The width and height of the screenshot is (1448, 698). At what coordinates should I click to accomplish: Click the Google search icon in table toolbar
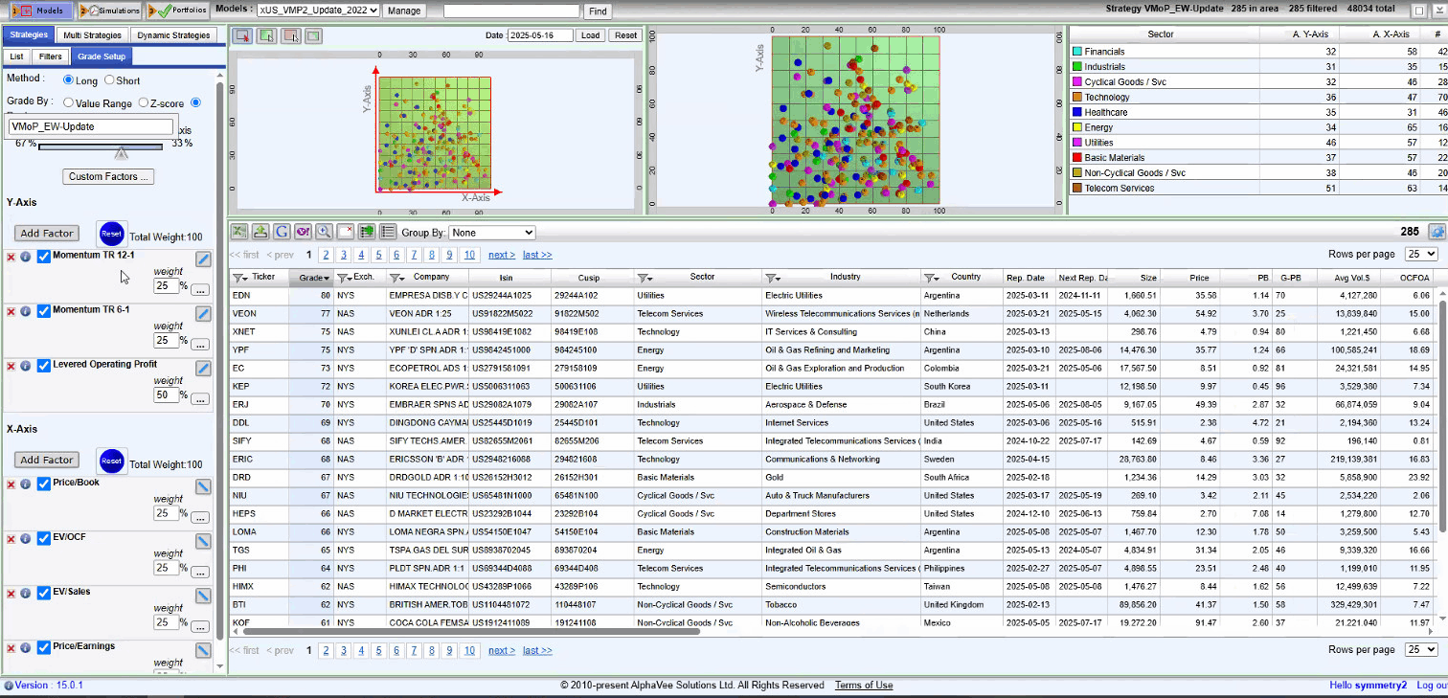coord(282,232)
